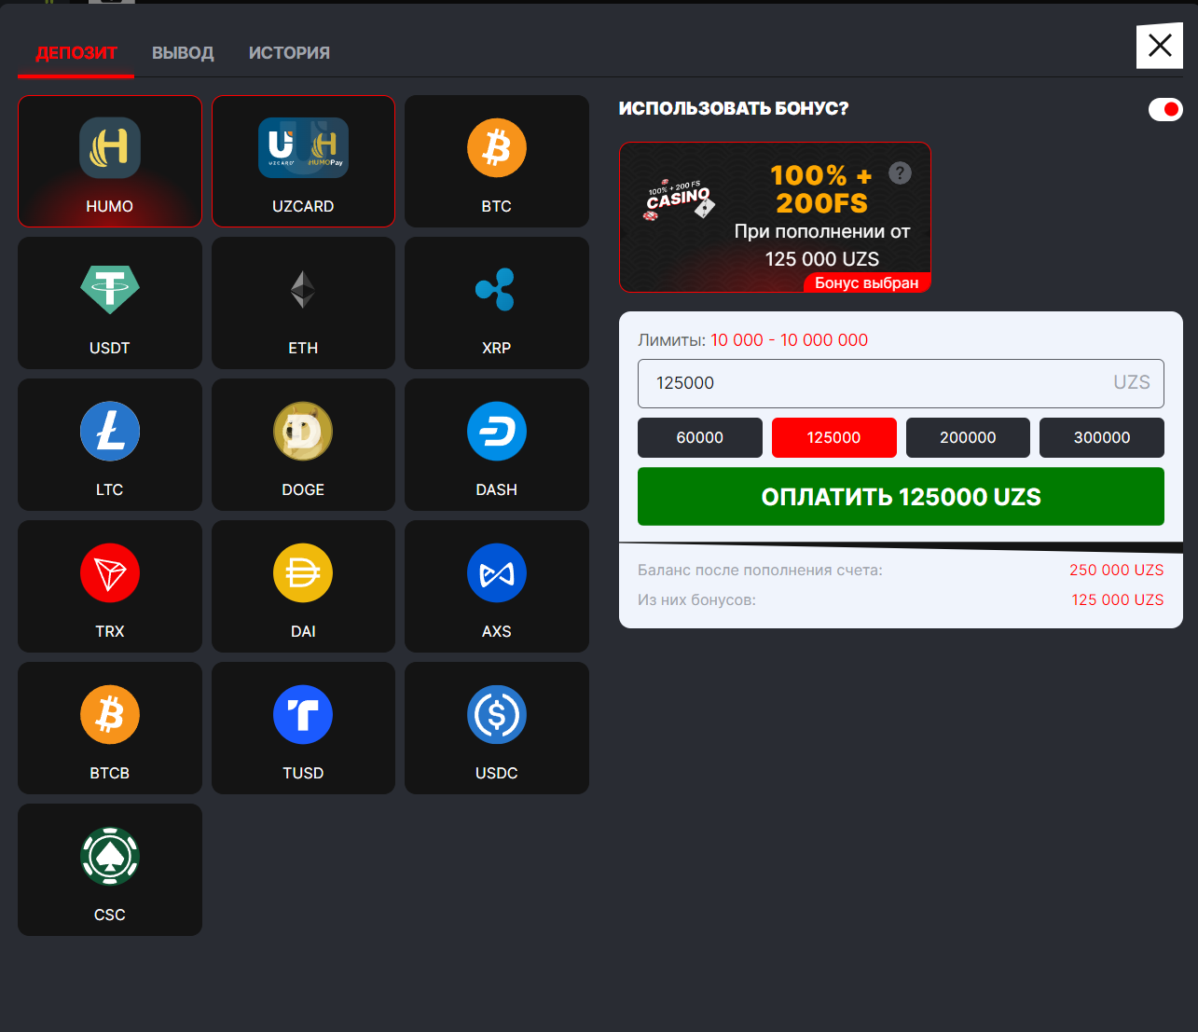Switch to the ДЕПОЗИТ tab
This screenshot has height=1032, width=1198.
coord(76,53)
